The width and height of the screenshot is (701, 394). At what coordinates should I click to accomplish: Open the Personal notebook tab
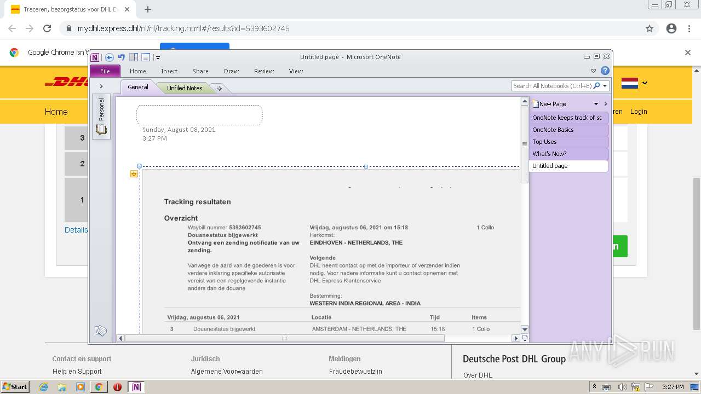(101, 109)
